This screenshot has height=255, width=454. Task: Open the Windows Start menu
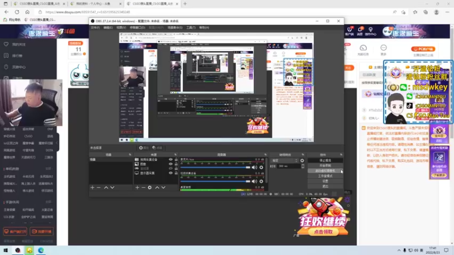6,250
